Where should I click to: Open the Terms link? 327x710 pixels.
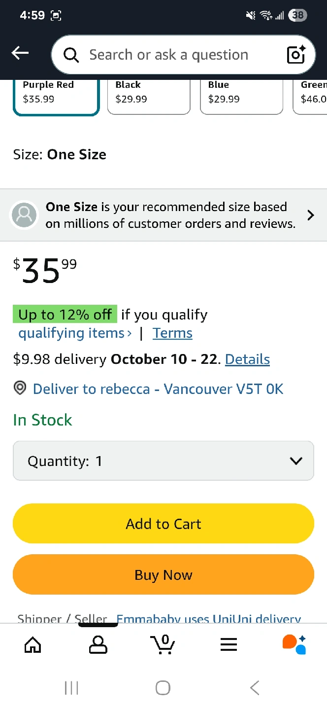tap(172, 333)
